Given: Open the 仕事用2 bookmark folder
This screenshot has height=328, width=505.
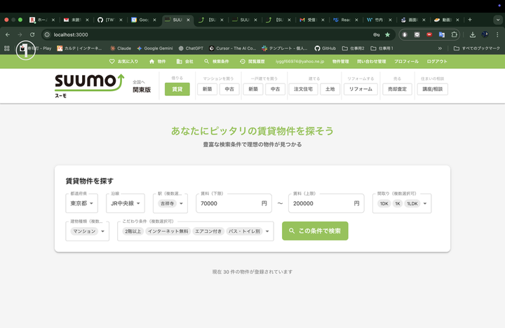Looking at the screenshot, I should tap(353, 48).
